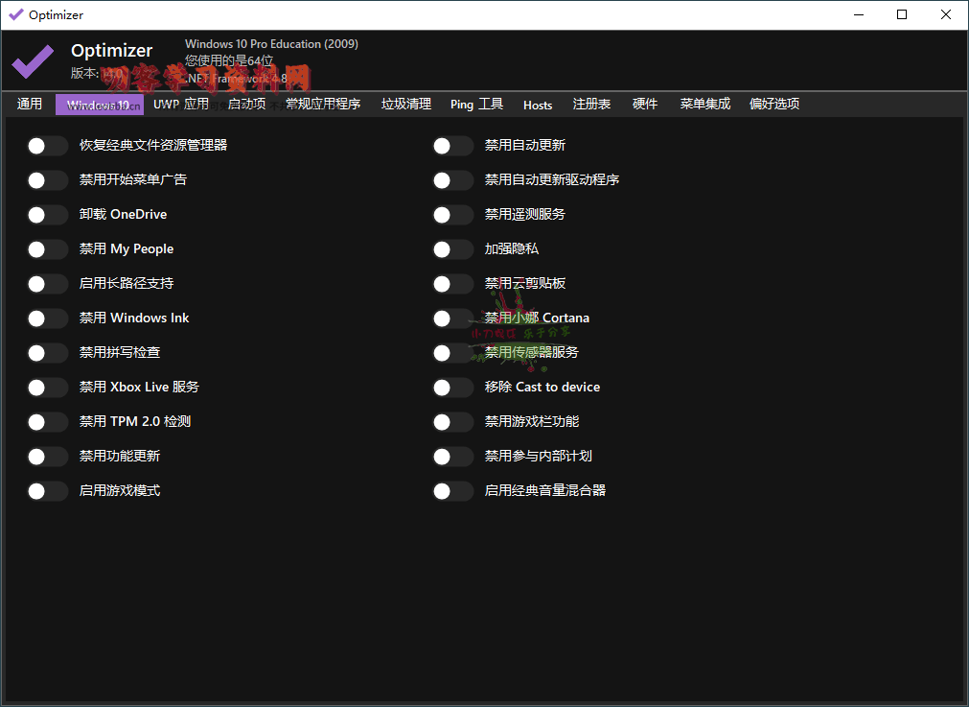Select the Hosts tab
Viewport: 969px width, 707px height.
(x=538, y=105)
